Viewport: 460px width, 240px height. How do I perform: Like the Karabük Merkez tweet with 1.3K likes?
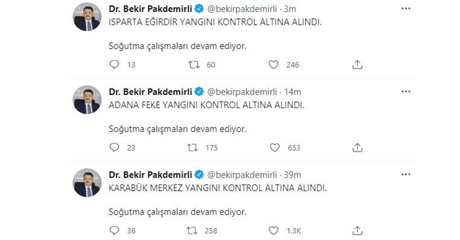[x=273, y=230]
